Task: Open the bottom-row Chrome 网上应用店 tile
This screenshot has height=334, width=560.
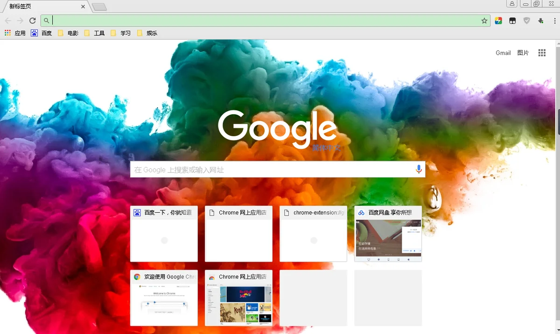Action: tap(238, 298)
